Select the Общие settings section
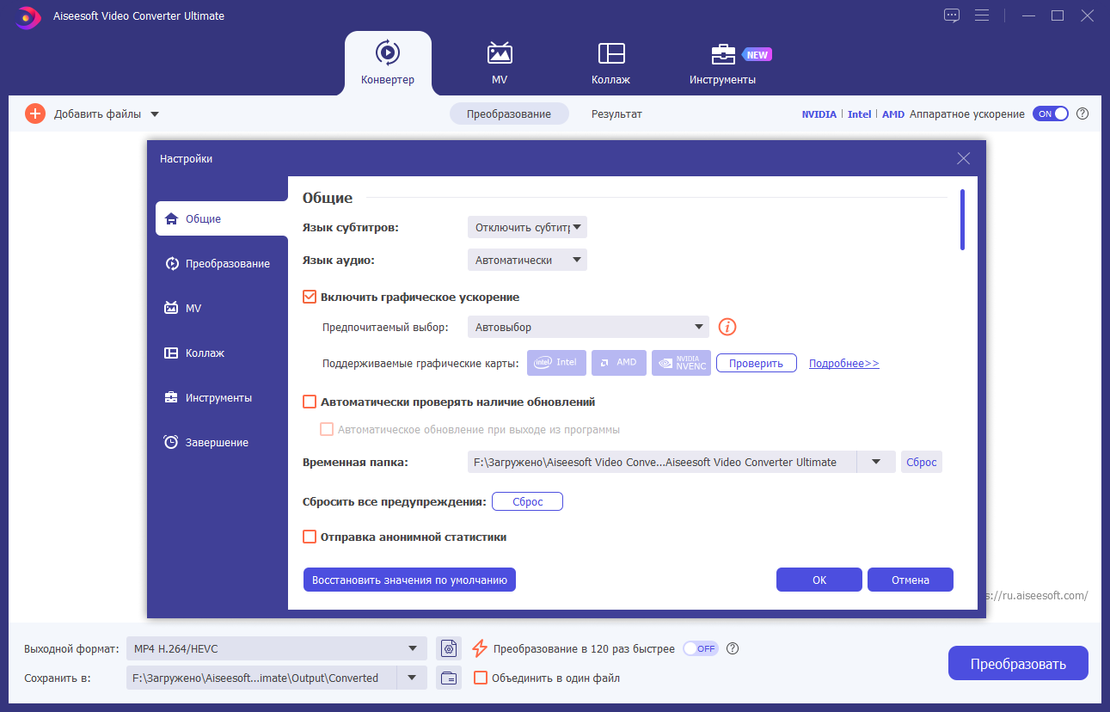This screenshot has width=1110, height=712. click(x=221, y=218)
